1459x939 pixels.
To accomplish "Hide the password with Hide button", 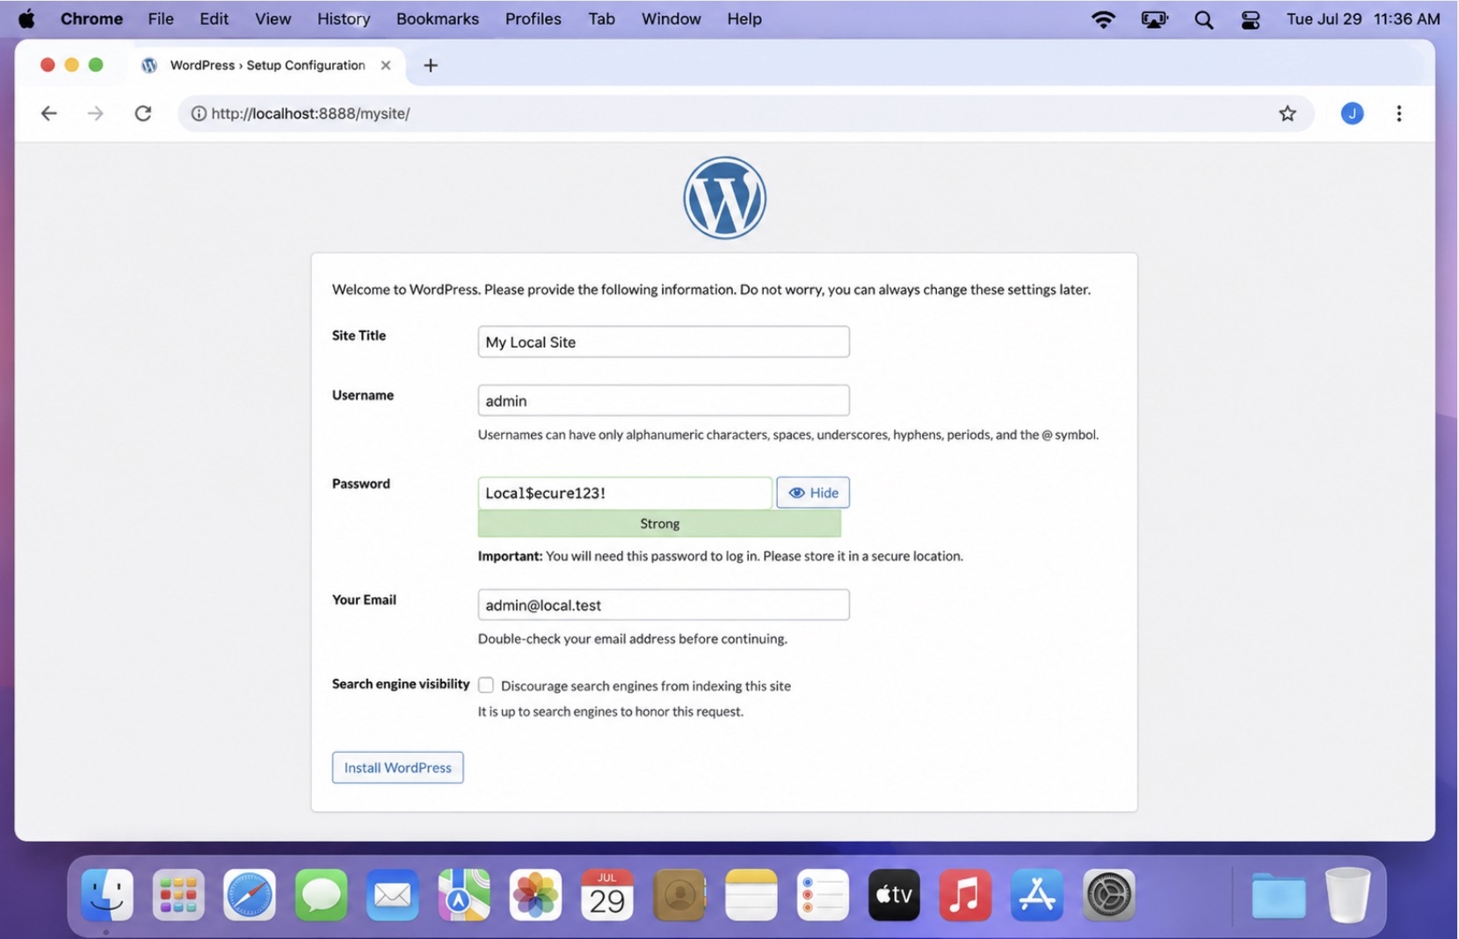I will coord(813,493).
